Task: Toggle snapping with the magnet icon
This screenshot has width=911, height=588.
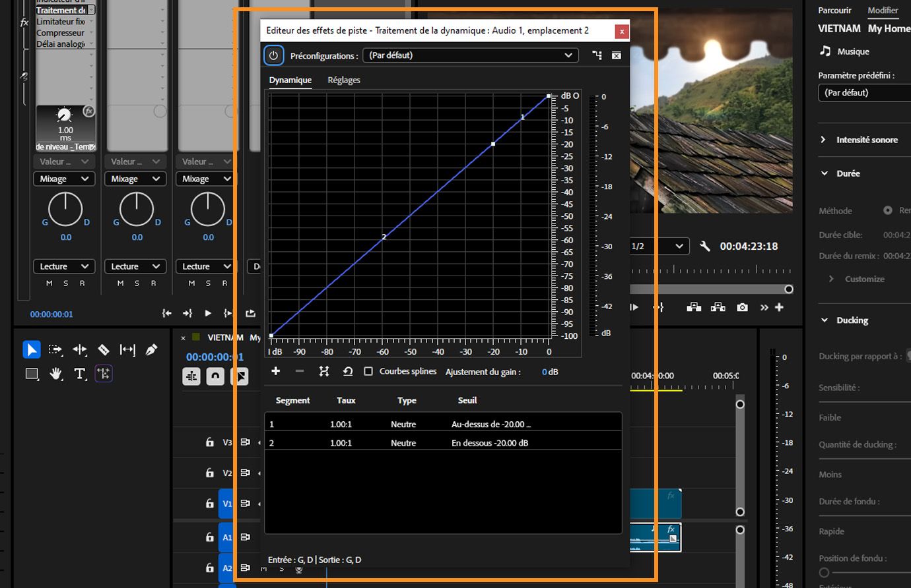Action: [x=215, y=376]
